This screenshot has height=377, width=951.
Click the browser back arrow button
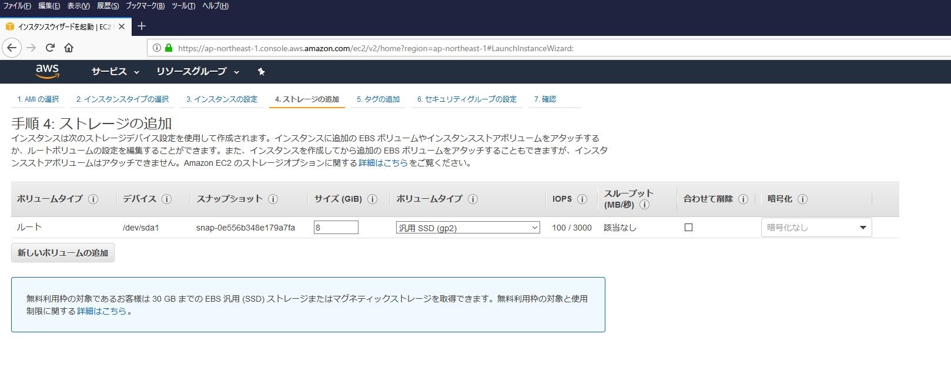(x=12, y=48)
